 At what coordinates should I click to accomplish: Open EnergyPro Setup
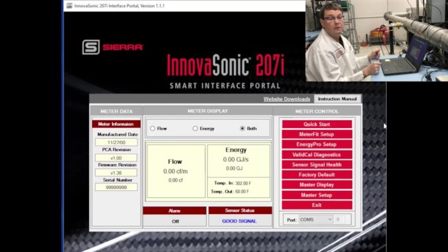tap(317, 145)
